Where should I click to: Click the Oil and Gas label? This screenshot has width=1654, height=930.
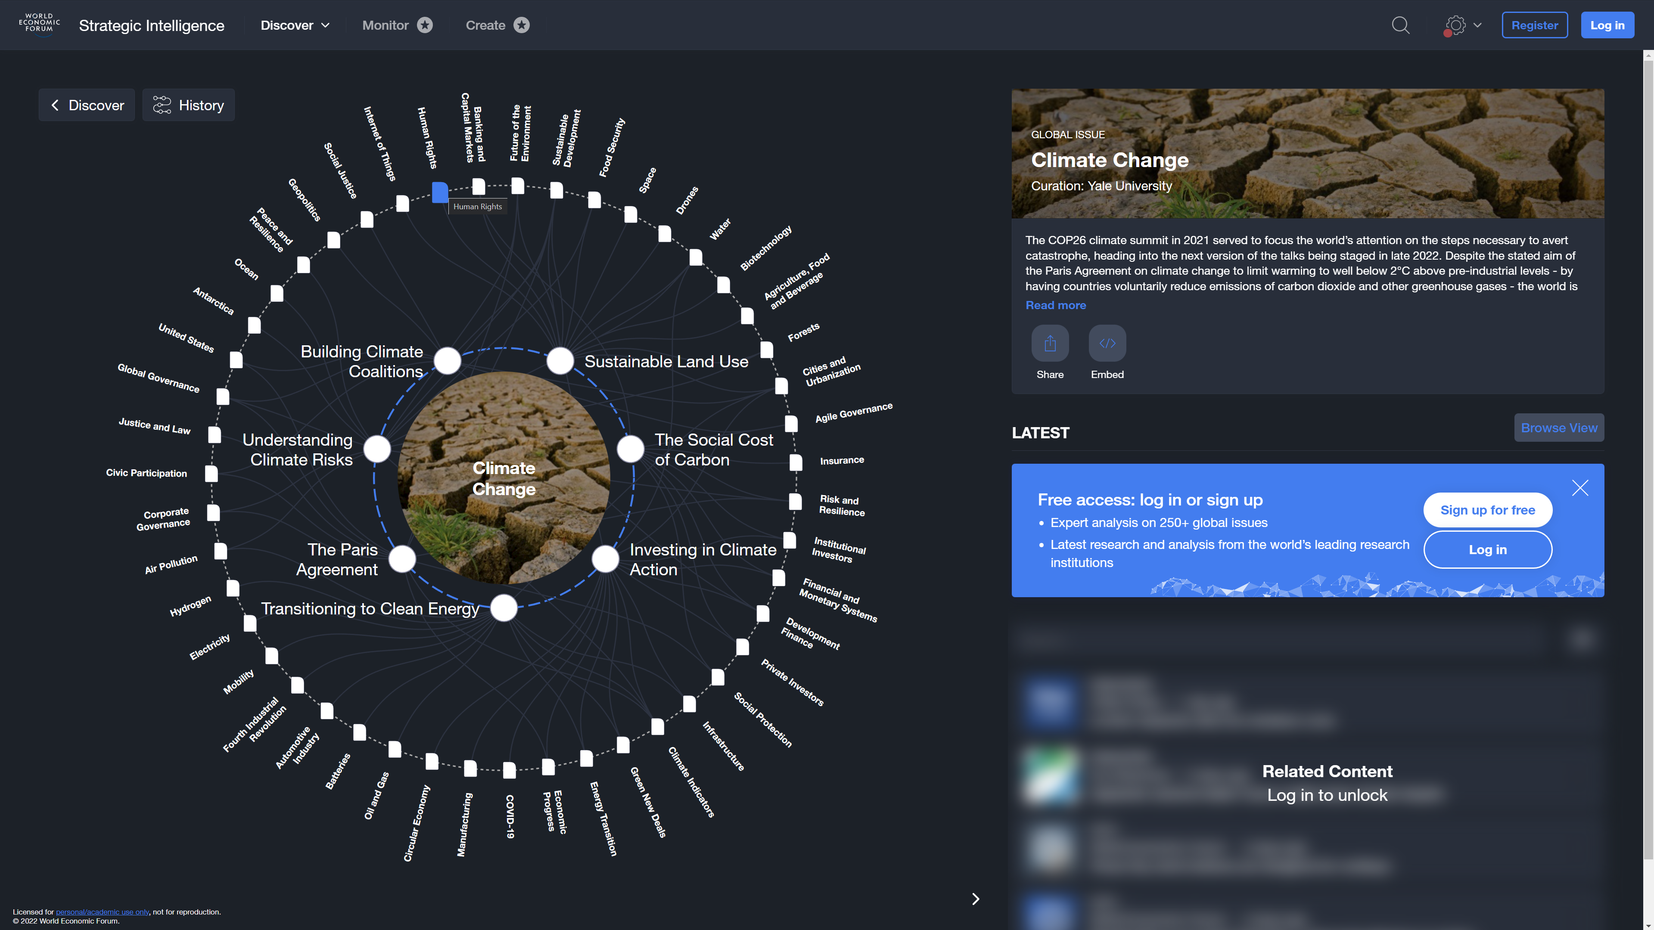click(x=376, y=795)
